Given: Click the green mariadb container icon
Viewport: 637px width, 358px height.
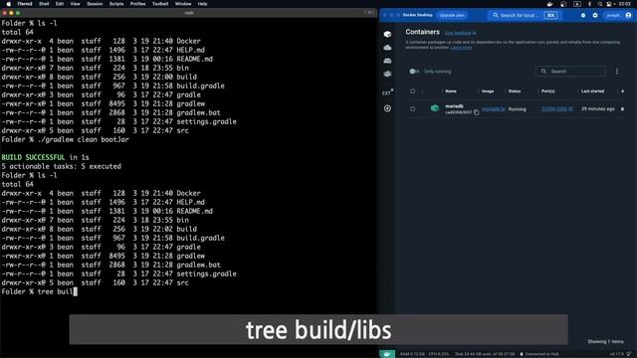Looking at the screenshot, I should click(435, 108).
